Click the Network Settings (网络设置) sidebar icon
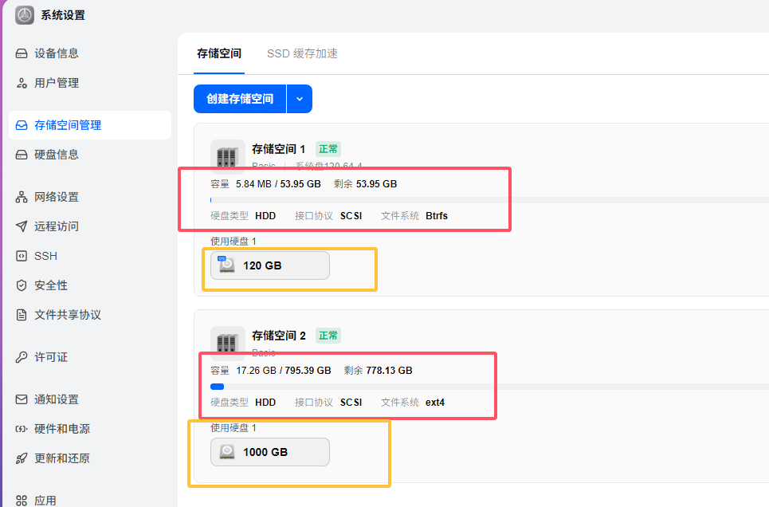769x507 pixels. click(22, 197)
